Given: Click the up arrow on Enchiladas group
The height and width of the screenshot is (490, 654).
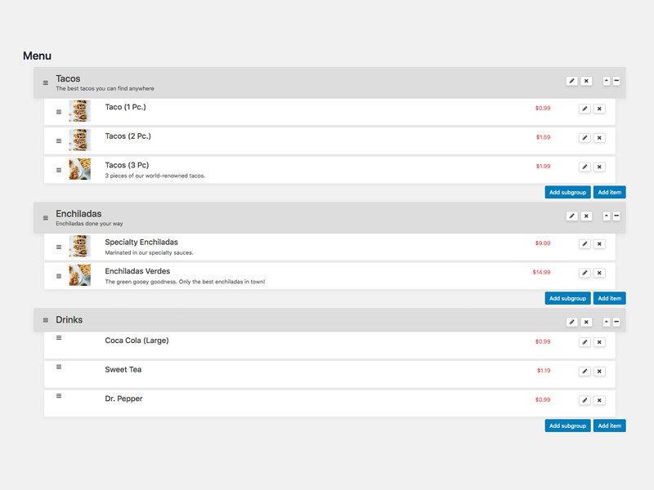Looking at the screenshot, I should click(607, 216).
